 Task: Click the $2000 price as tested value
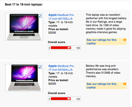(x=52, y=84)
